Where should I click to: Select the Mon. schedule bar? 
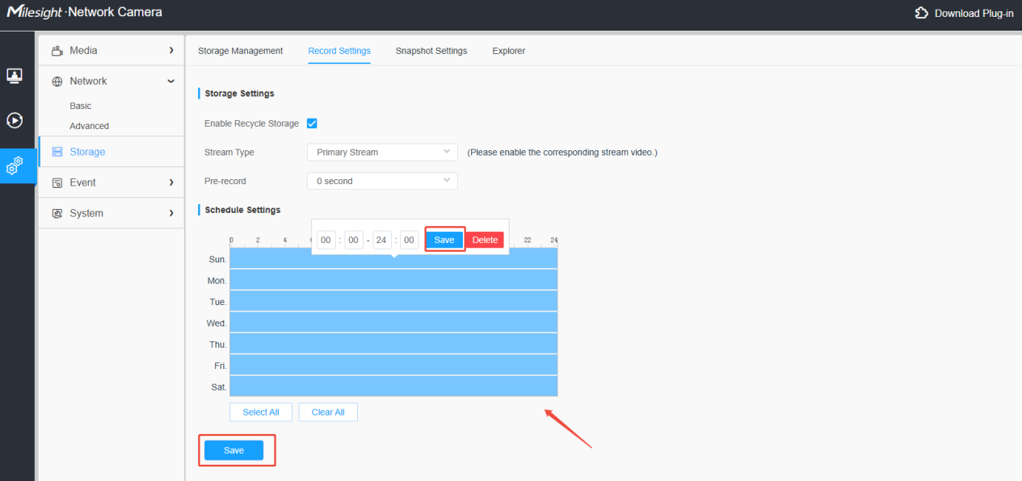(x=393, y=279)
